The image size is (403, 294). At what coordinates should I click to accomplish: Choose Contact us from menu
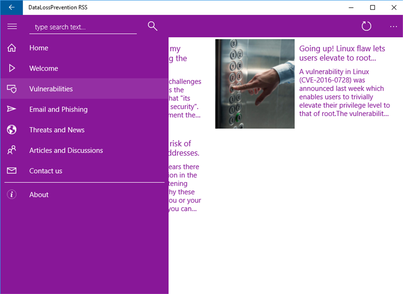(x=84, y=171)
